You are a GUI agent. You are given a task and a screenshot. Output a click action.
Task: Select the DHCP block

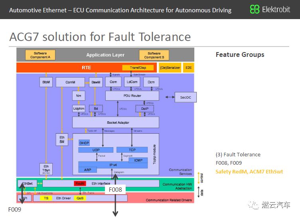(x=84, y=143)
